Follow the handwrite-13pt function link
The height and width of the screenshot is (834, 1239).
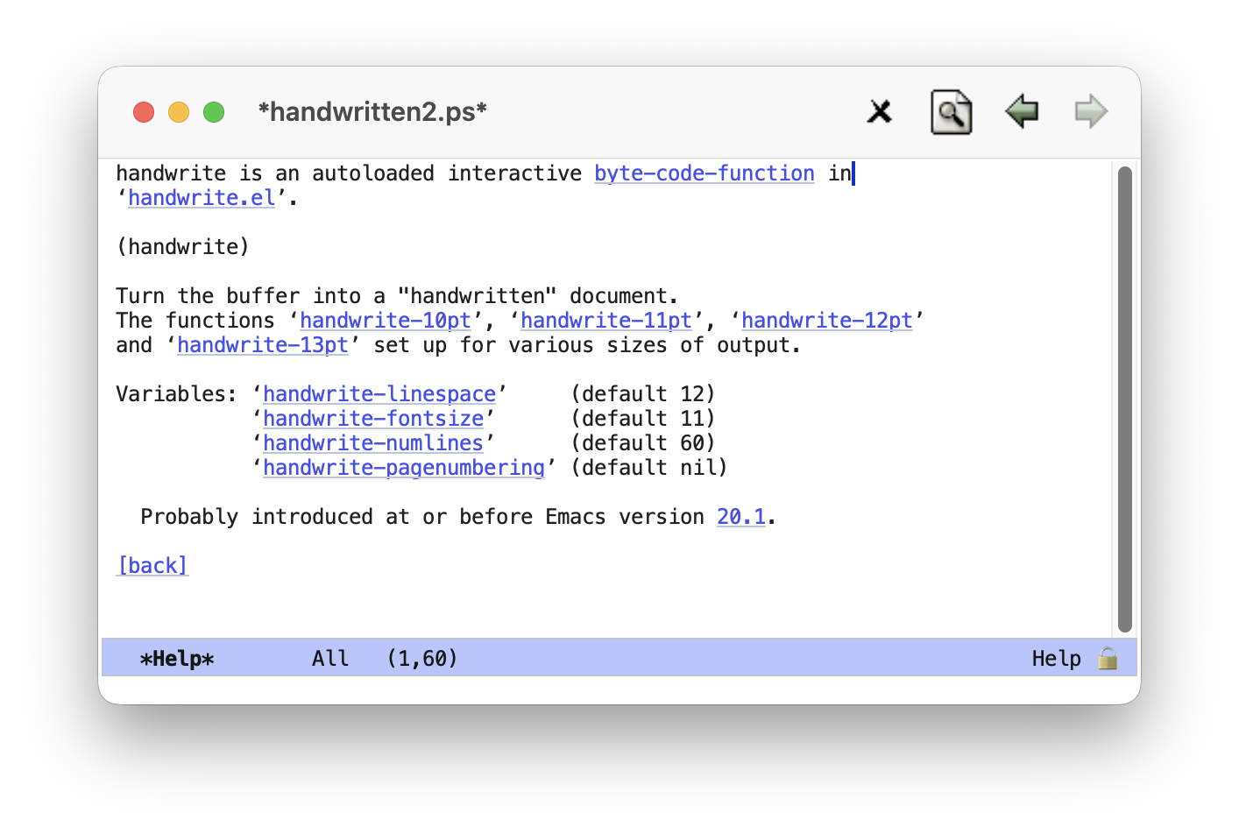pos(263,345)
